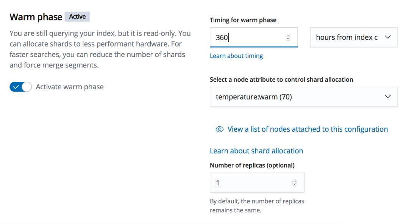
Task: Expand the temperature:warm (70) node attribute dropdown
Action: [x=295, y=97]
